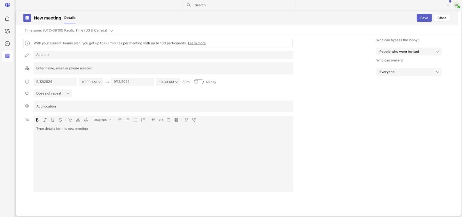This screenshot has height=217, width=462.
Task: Open the Chat icon in the sidebar
Action: (7, 44)
